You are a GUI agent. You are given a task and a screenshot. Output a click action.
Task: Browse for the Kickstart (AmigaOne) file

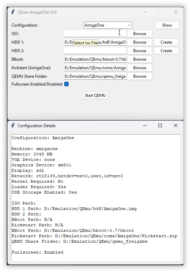click(140, 67)
